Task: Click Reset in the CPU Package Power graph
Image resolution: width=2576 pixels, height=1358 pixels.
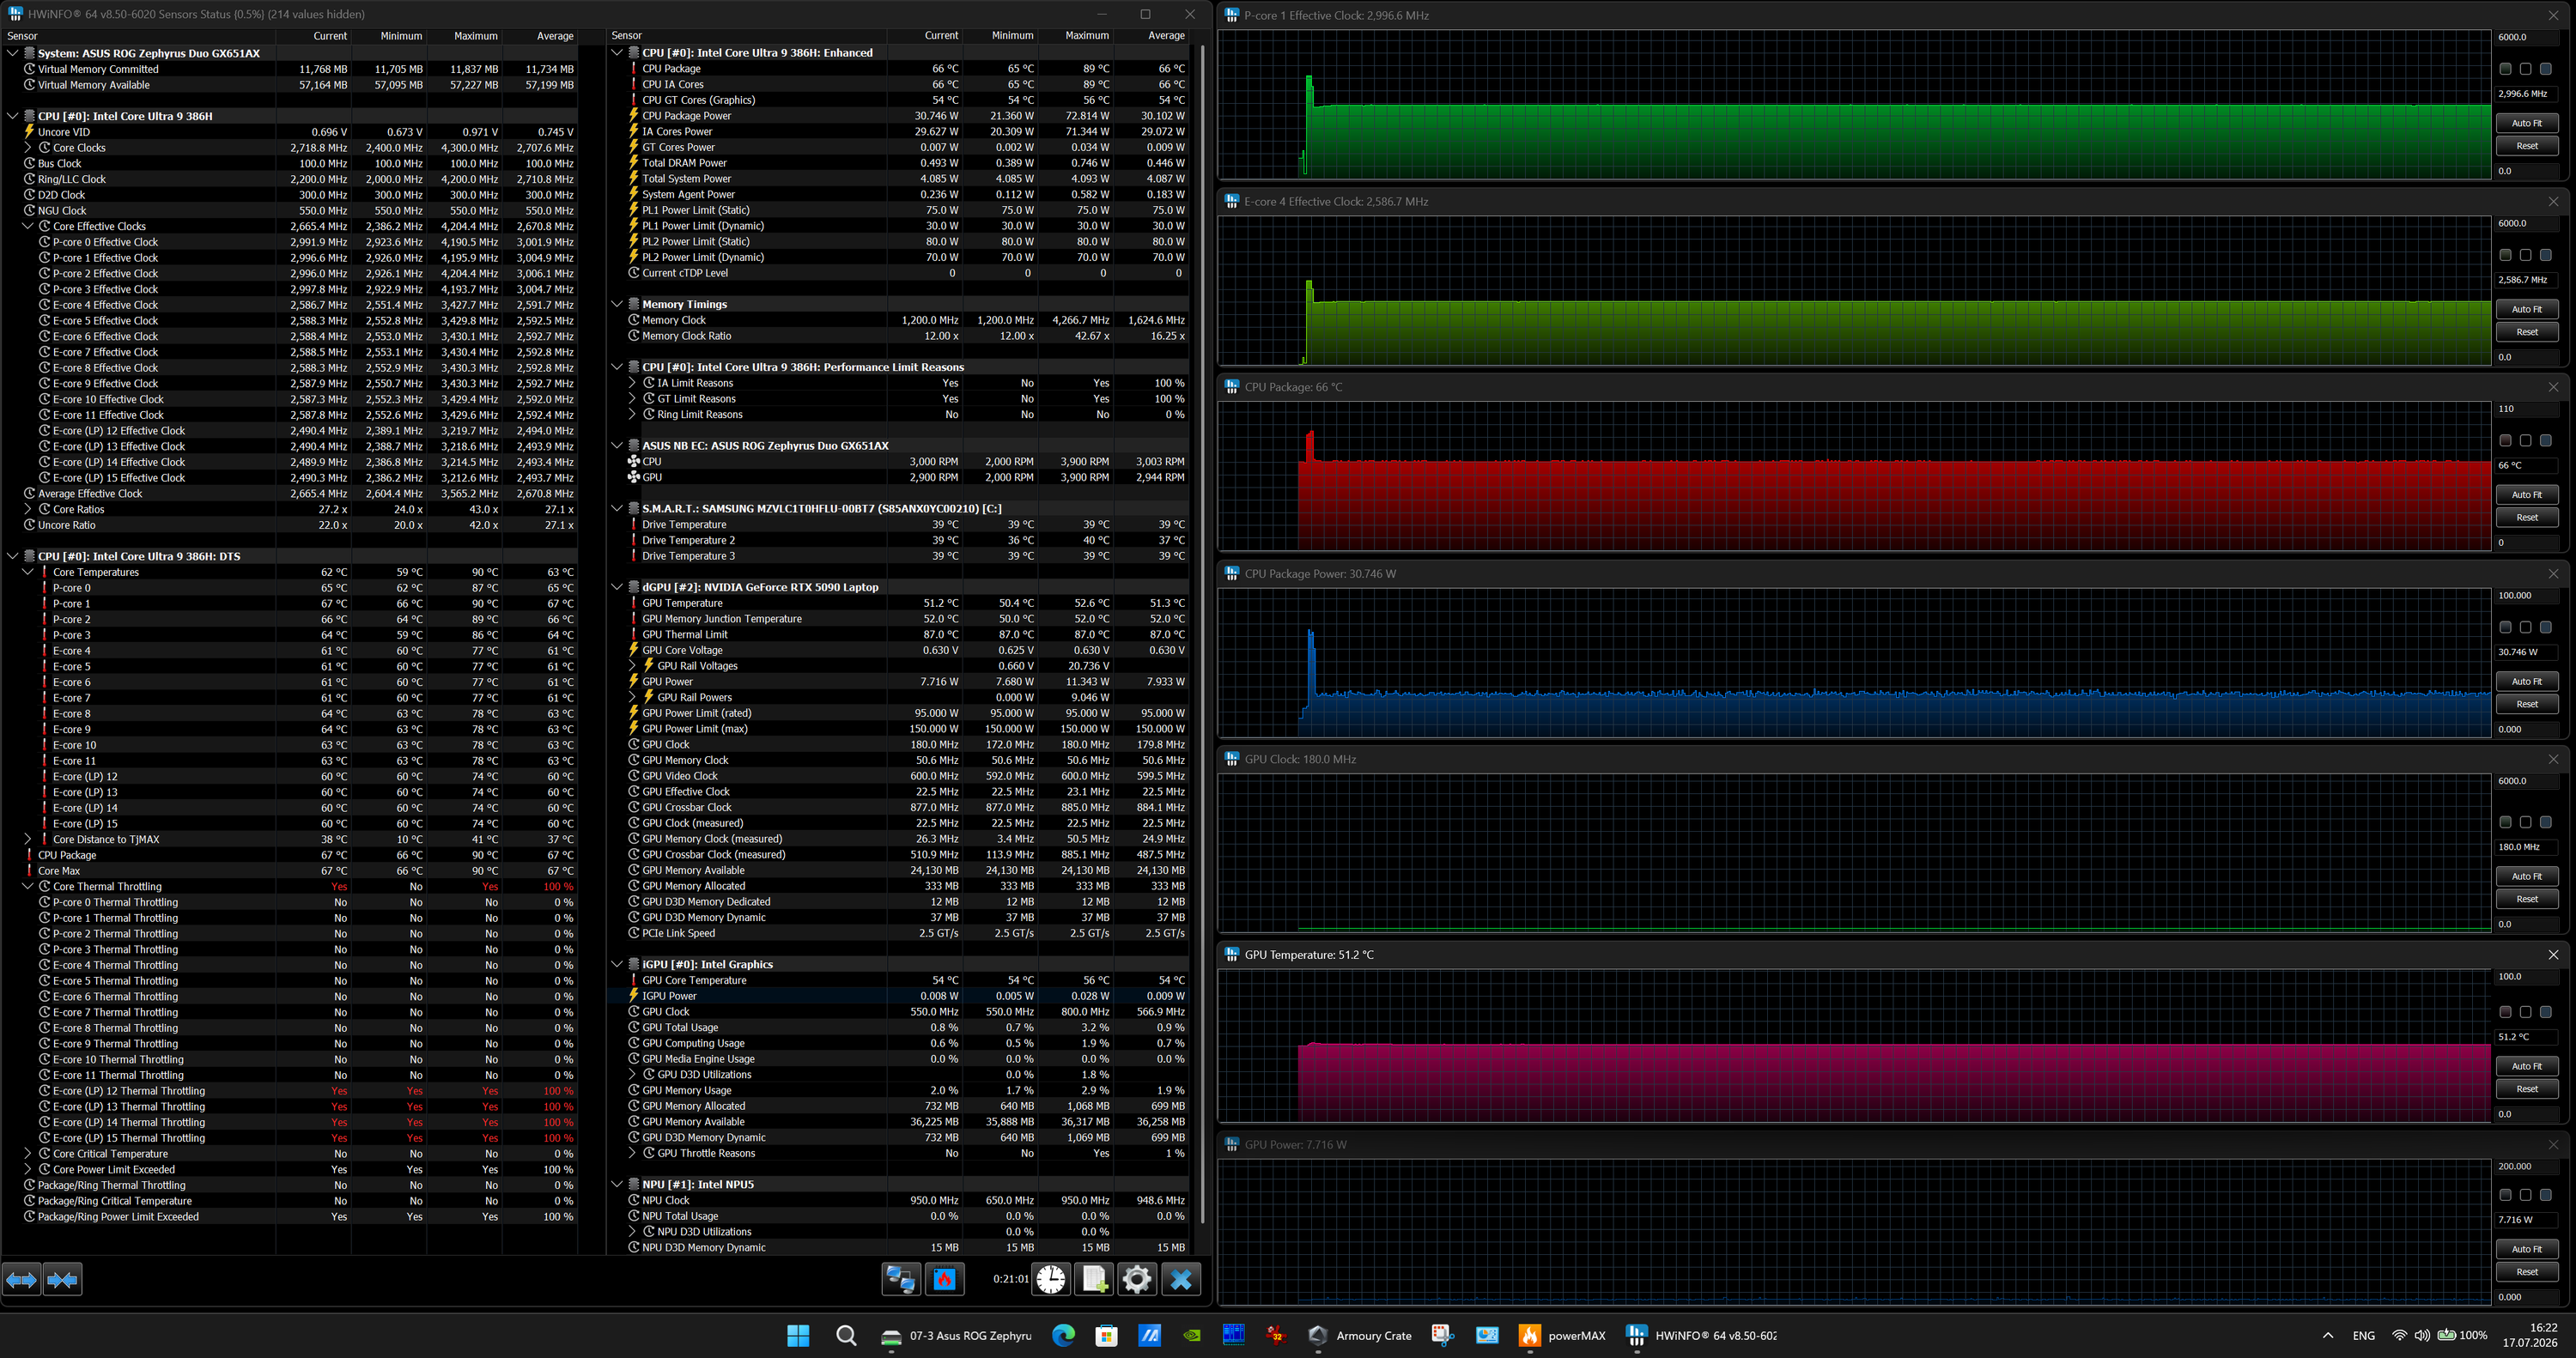Action: tap(2526, 704)
